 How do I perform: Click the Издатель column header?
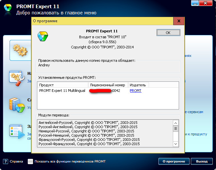(x=137, y=85)
